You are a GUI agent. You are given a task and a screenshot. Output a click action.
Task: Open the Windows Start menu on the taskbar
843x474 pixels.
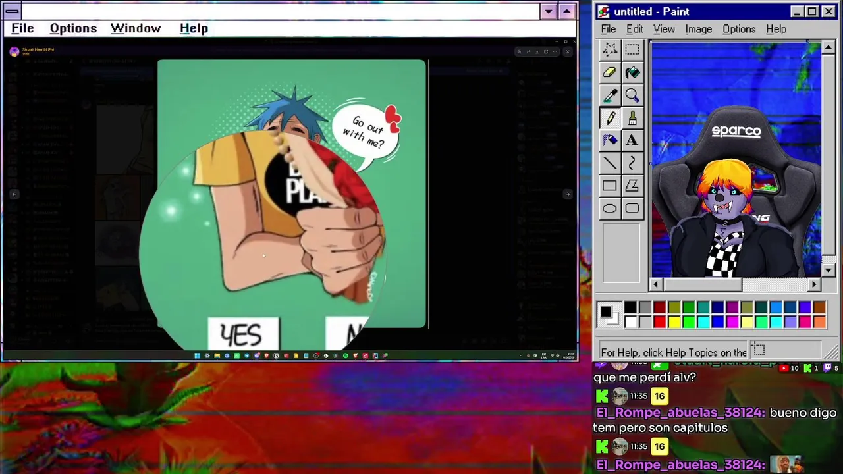pos(197,355)
